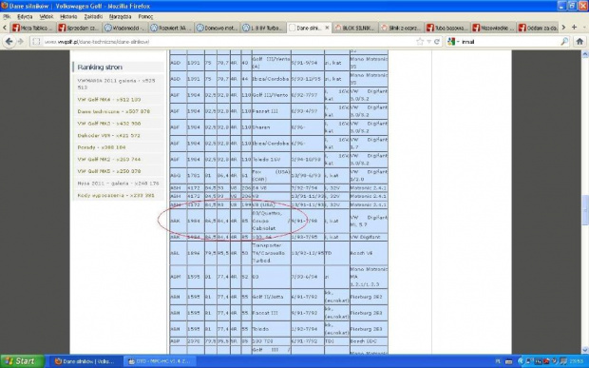Open the Zakładki menu
The image size is (589, 368).
(93, 16)
